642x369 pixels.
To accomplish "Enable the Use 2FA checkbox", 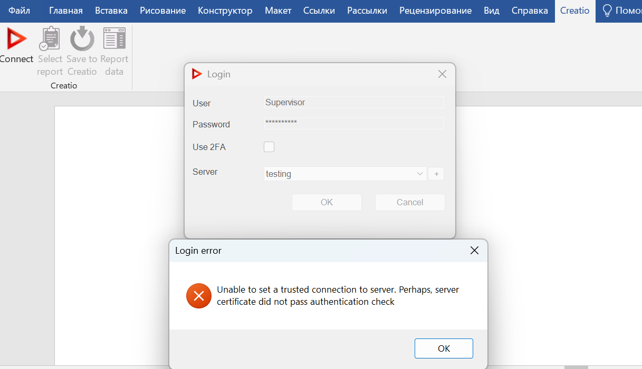I will tap(269, 147).
